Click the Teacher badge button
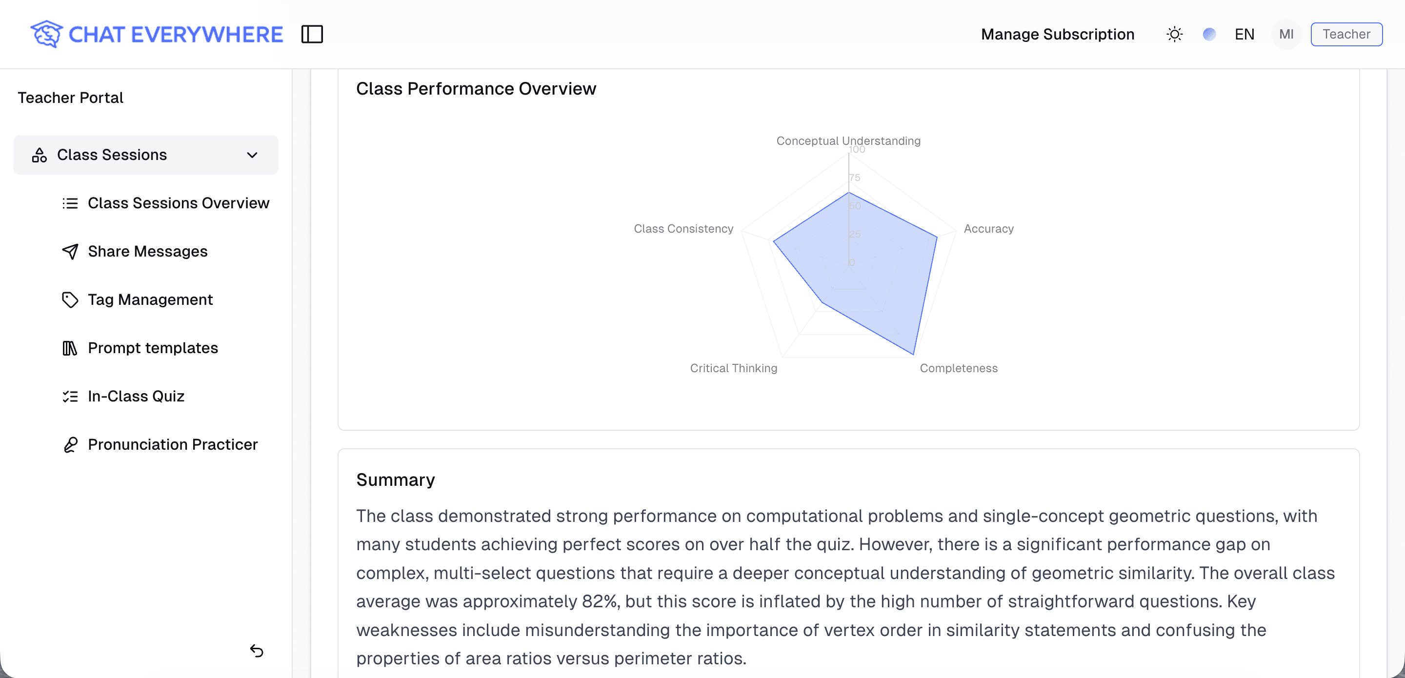The width and height of the screenshot is (1405, 678). [x=1345, y=34]
